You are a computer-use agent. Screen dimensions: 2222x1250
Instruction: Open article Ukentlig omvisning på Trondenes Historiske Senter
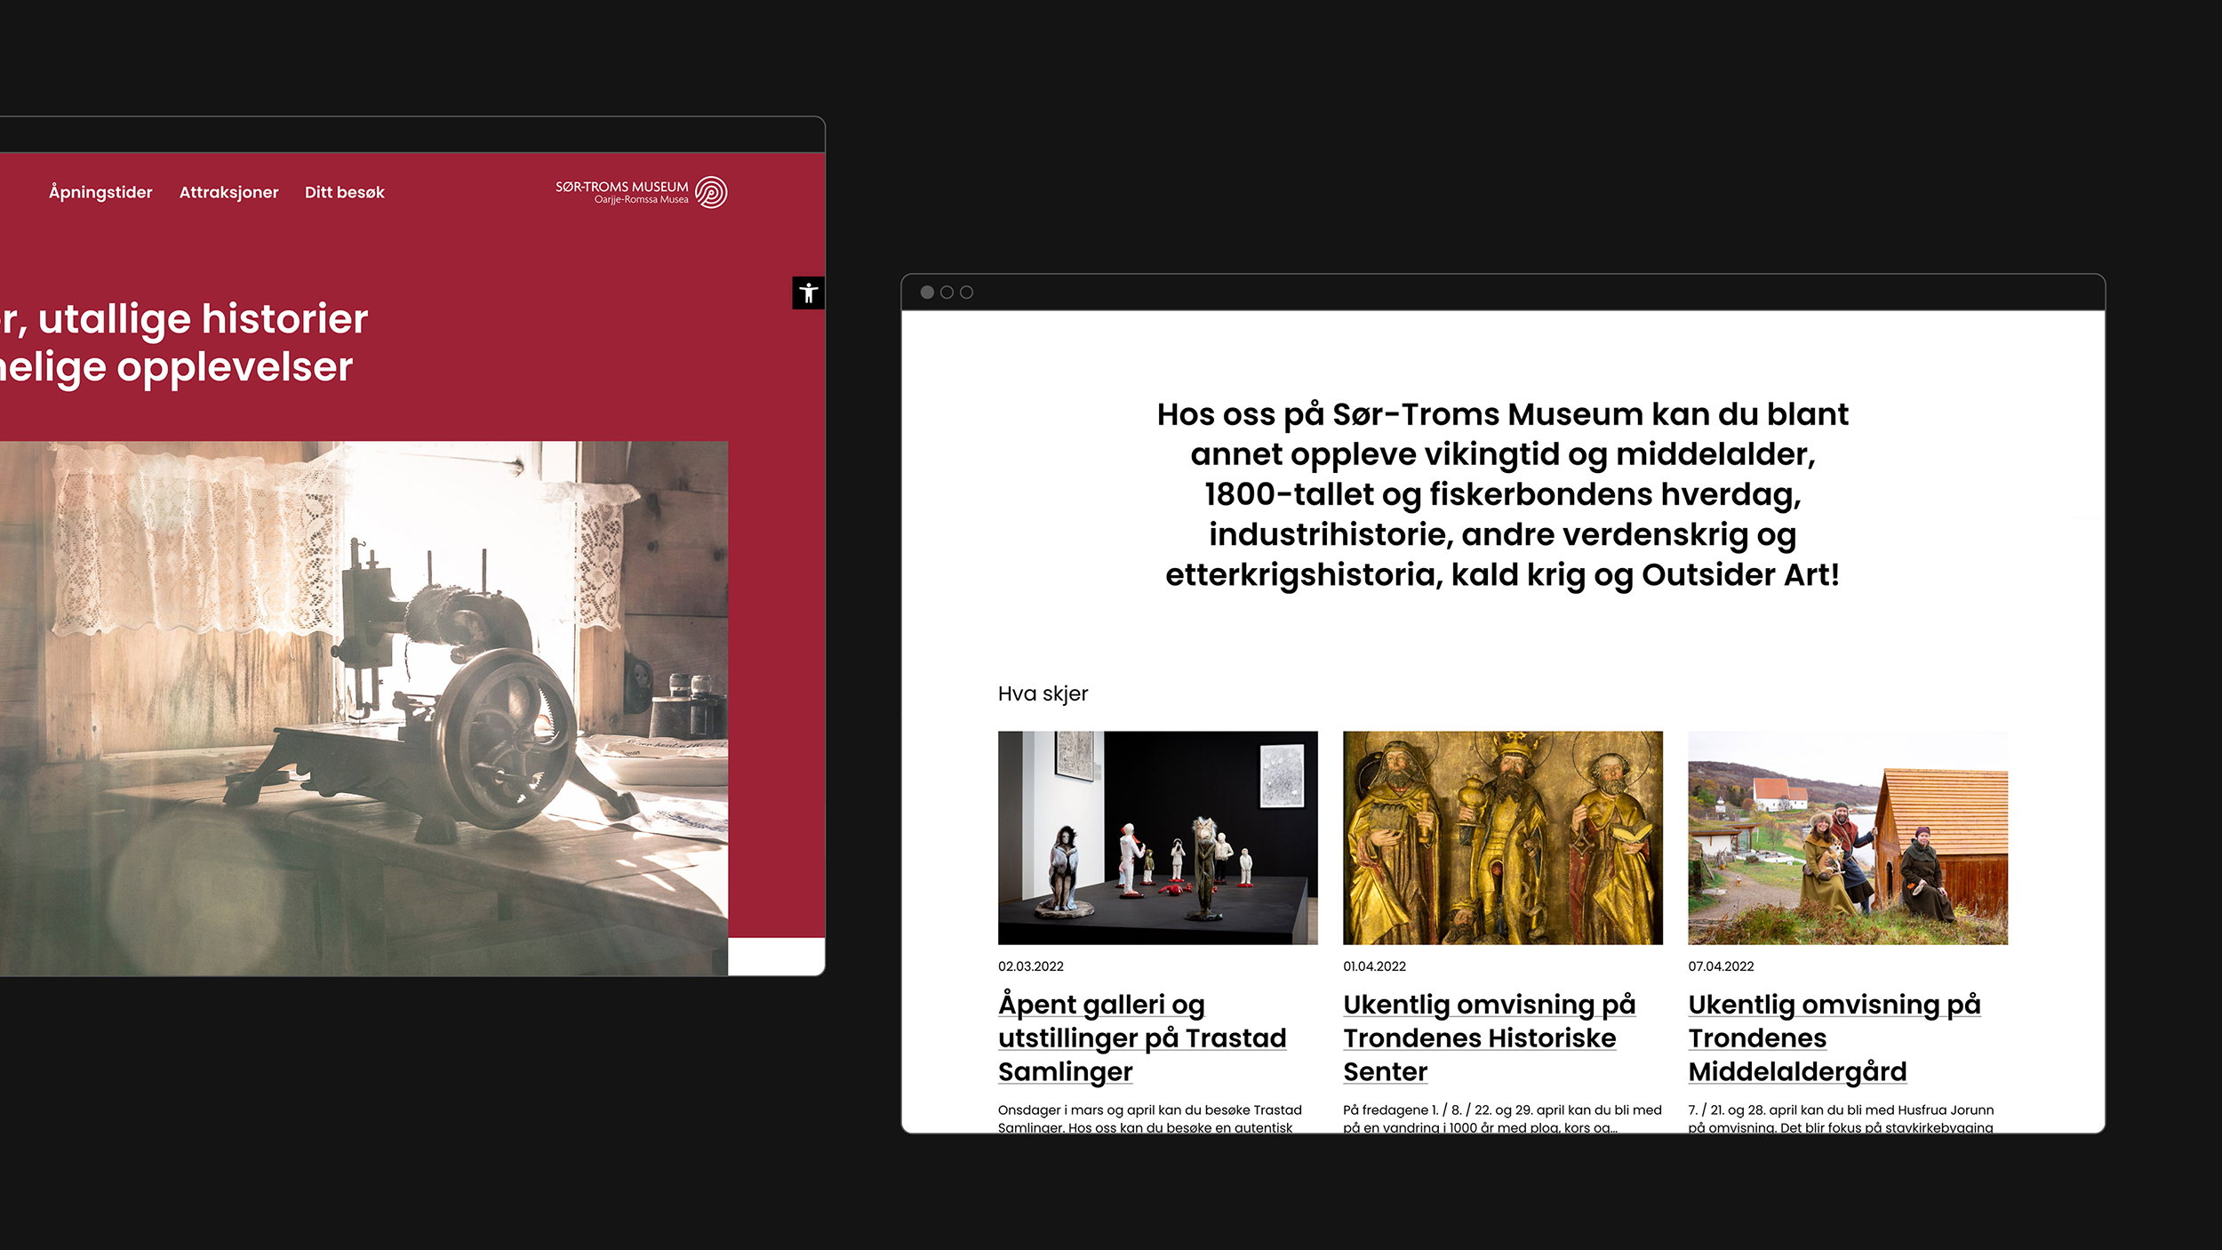pyautogui.click(x=1489, y=1038)
